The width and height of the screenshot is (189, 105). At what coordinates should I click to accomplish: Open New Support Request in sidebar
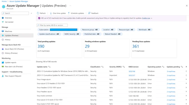pyautogui.click(x=13, y=76)
